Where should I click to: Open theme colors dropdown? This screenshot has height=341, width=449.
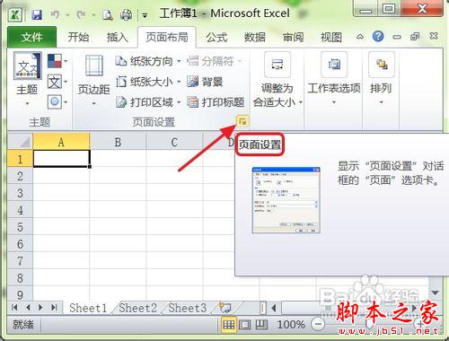(57, 61)
